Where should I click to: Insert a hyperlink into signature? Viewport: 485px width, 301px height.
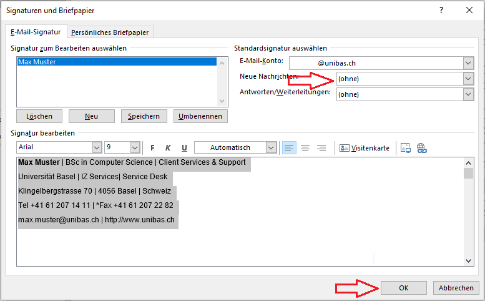pyautogui.click(x=421, y=148)
